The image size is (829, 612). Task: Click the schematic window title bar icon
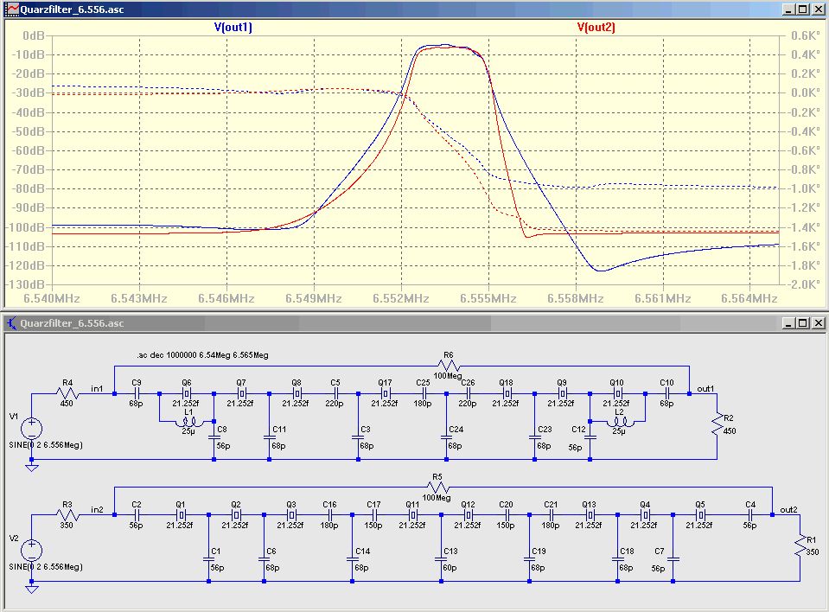click(x=12, y=323)
